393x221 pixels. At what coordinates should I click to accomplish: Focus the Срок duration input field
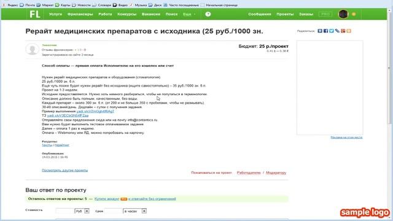click(x=113, y=211)
